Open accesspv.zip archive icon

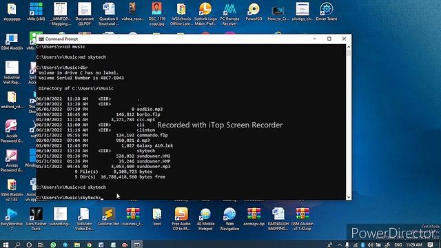(254, 217)
